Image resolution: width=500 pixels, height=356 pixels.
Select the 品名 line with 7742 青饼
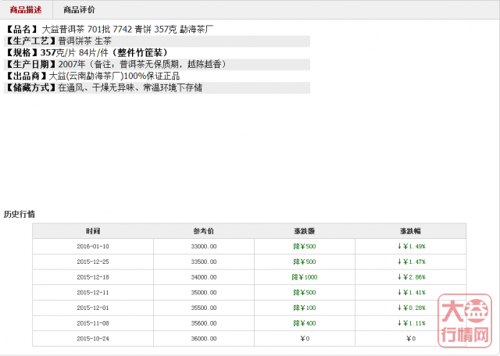[109, 30]
